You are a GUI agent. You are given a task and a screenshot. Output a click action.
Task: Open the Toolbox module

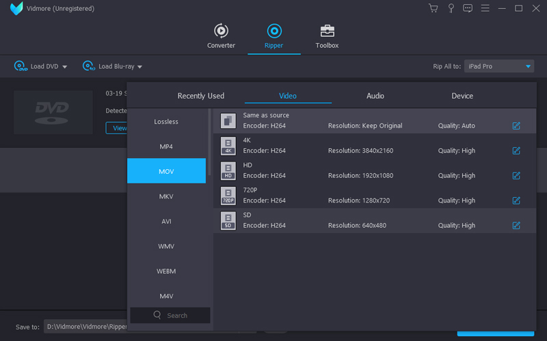(327, 36)
